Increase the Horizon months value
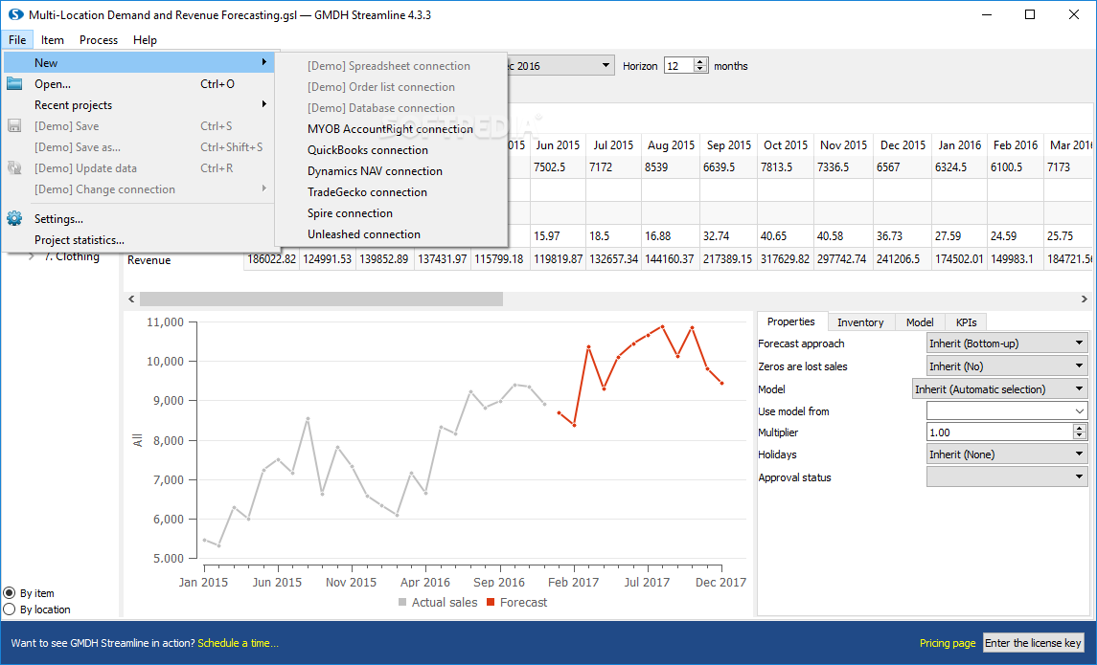The height and width of the screenshot is (665, 1097). coord(700,61)
